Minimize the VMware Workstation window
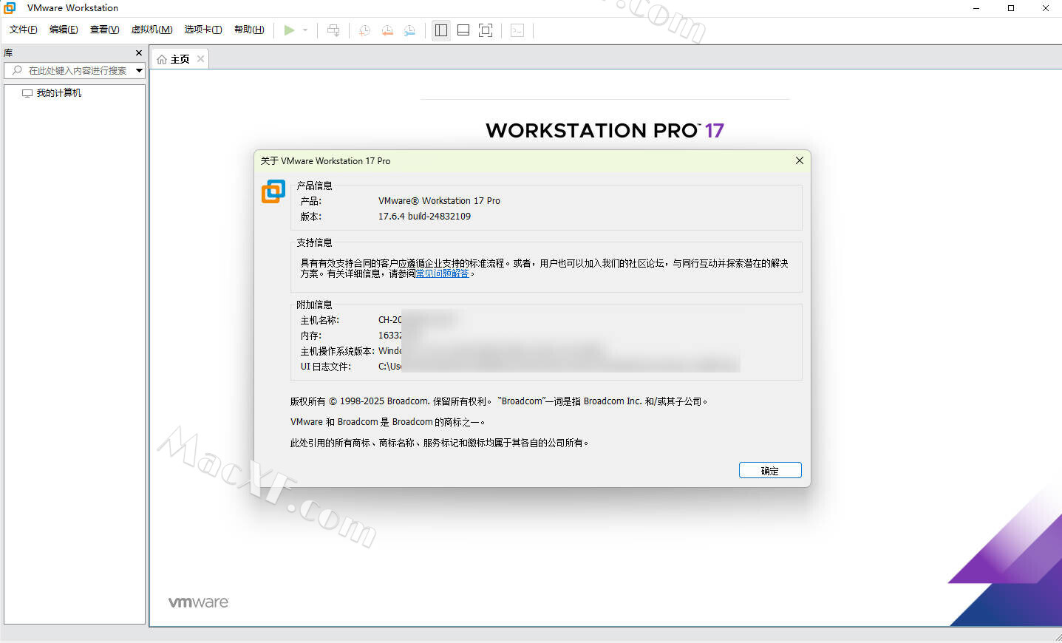1062x643 pixels. (x=976, y=8)
